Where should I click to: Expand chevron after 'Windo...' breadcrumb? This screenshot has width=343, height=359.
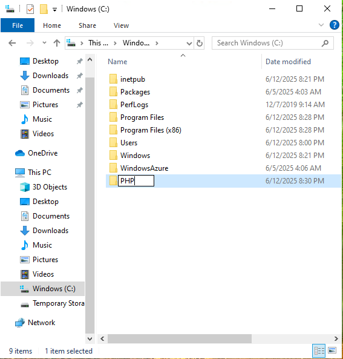coord(157,43)
